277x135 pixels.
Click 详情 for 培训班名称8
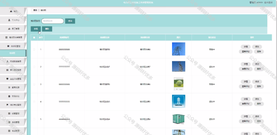246,47
